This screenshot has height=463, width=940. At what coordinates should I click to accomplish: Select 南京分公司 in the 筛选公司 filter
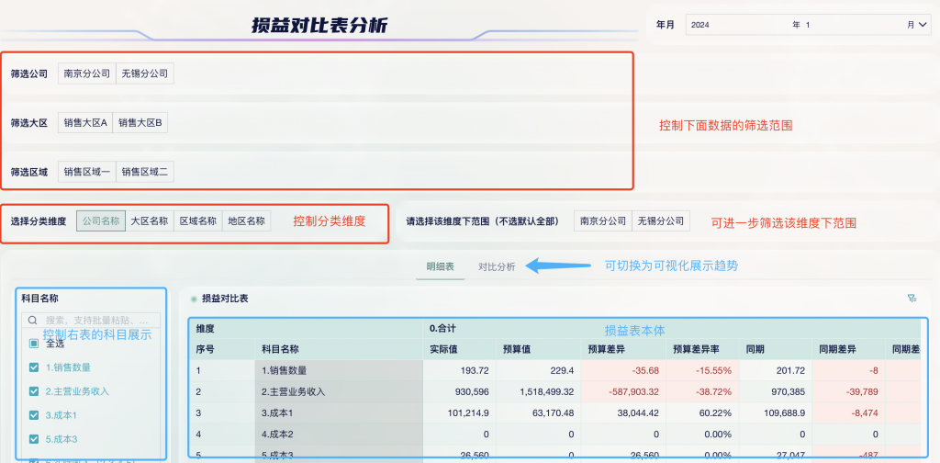coord(87,73)
